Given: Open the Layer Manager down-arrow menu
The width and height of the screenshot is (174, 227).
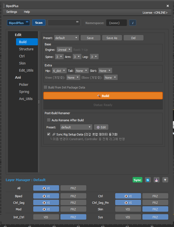Looking at the screenshot, I should (x=165, y=180).
